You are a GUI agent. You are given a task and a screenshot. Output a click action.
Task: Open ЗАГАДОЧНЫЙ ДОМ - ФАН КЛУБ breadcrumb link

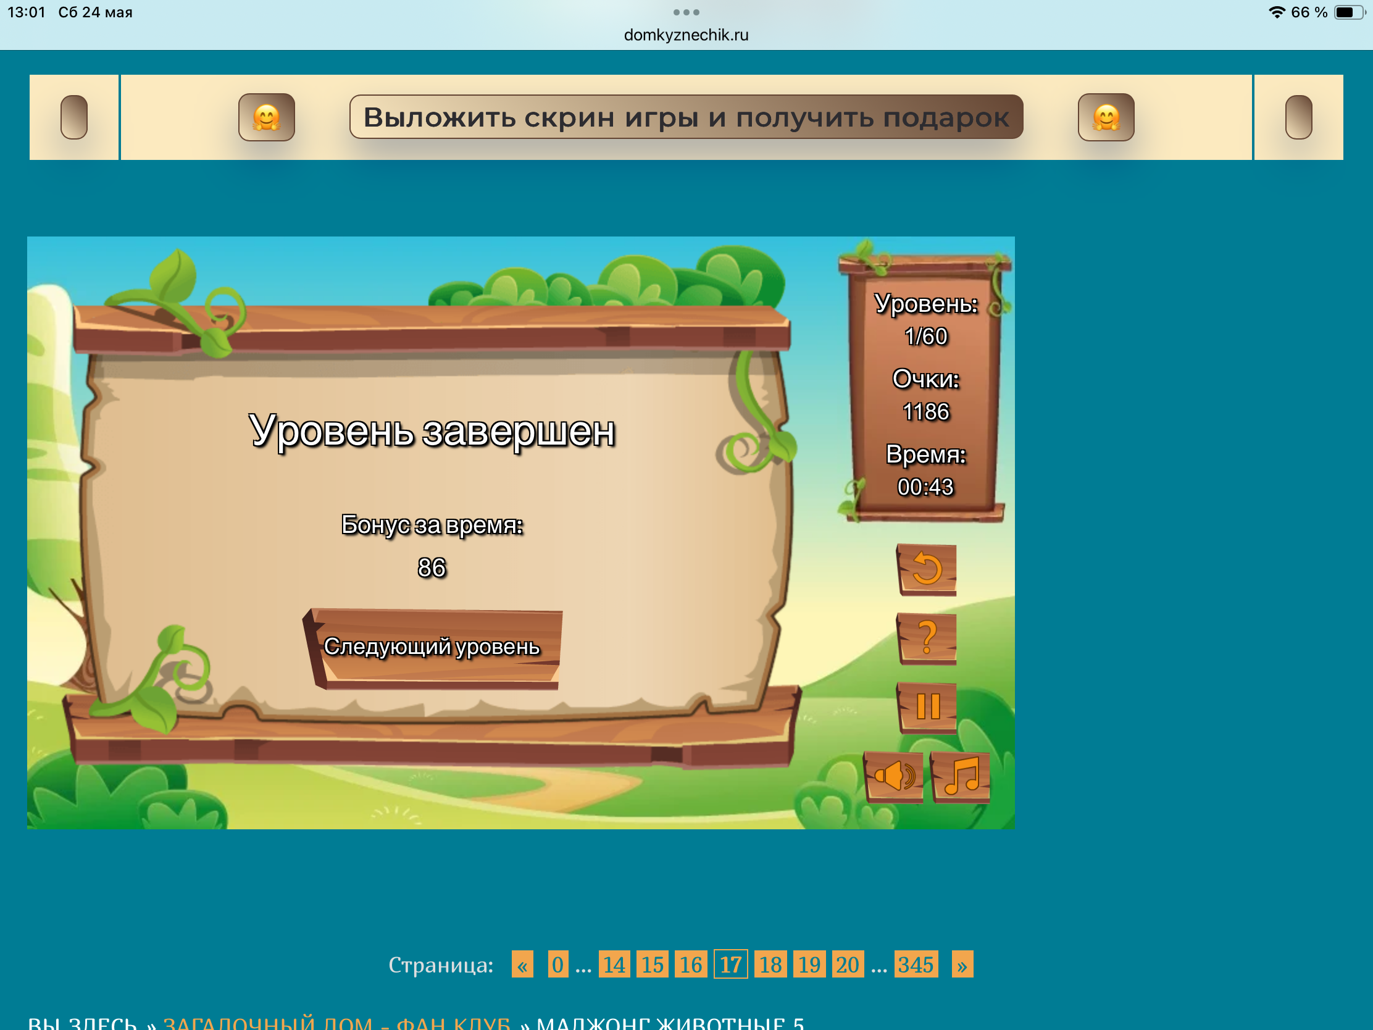tap(336, 1023)
